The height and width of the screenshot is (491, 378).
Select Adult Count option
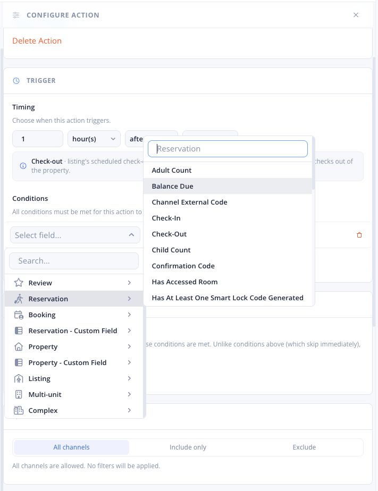click(x=228, y=171)
